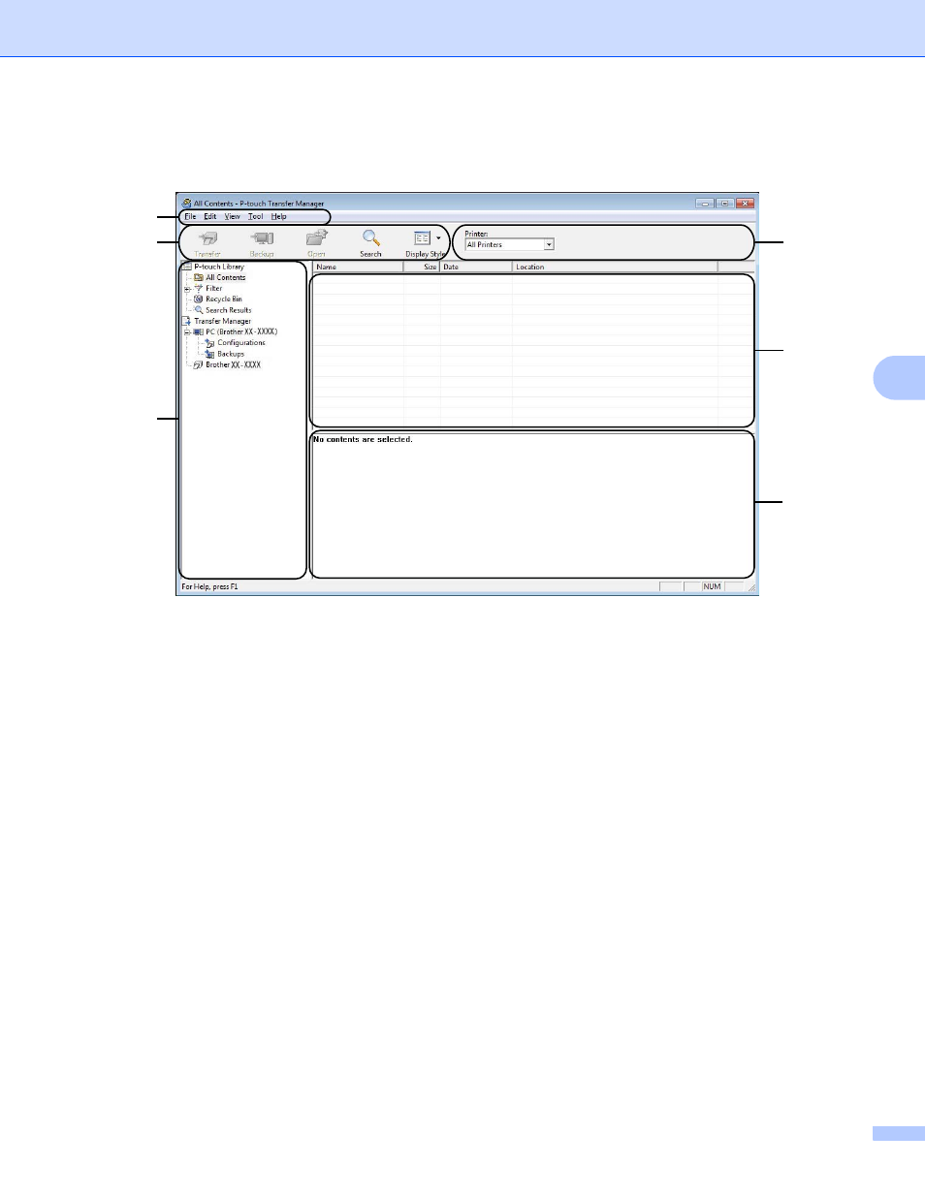Open the Display Style dropdown arrow
Screen dimensions: 925x1197
(x=438, y=238)
